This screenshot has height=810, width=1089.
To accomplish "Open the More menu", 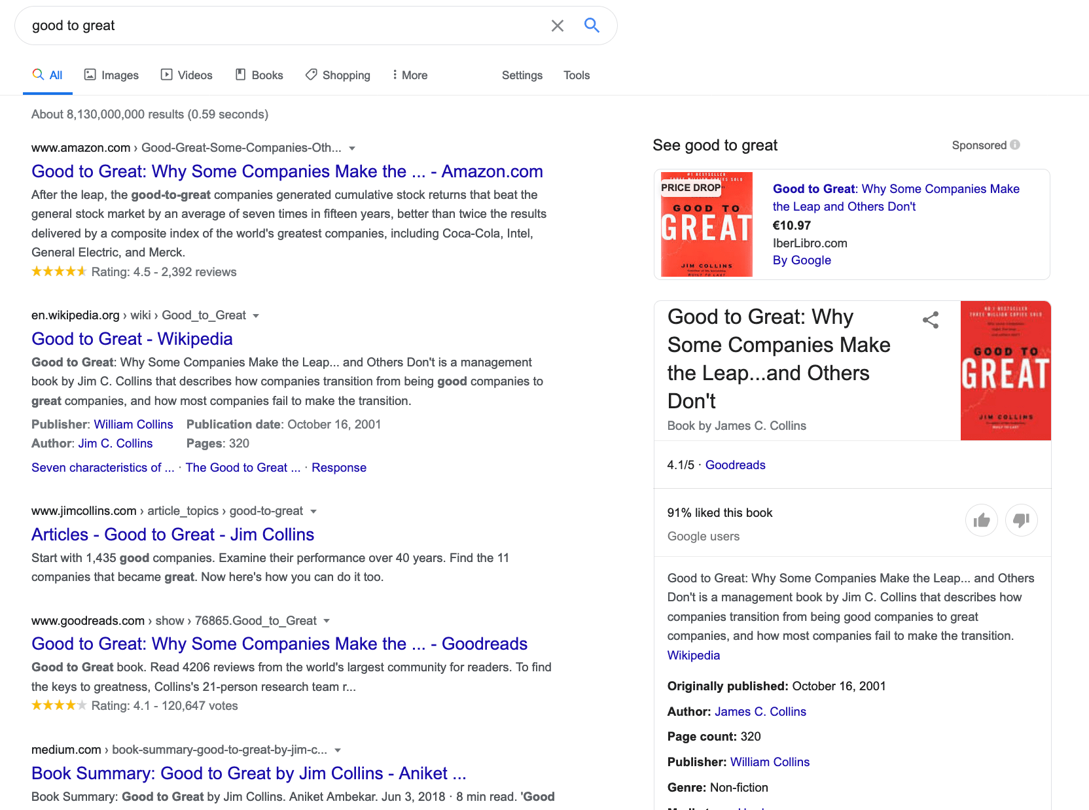I will [x=410, y=75].
